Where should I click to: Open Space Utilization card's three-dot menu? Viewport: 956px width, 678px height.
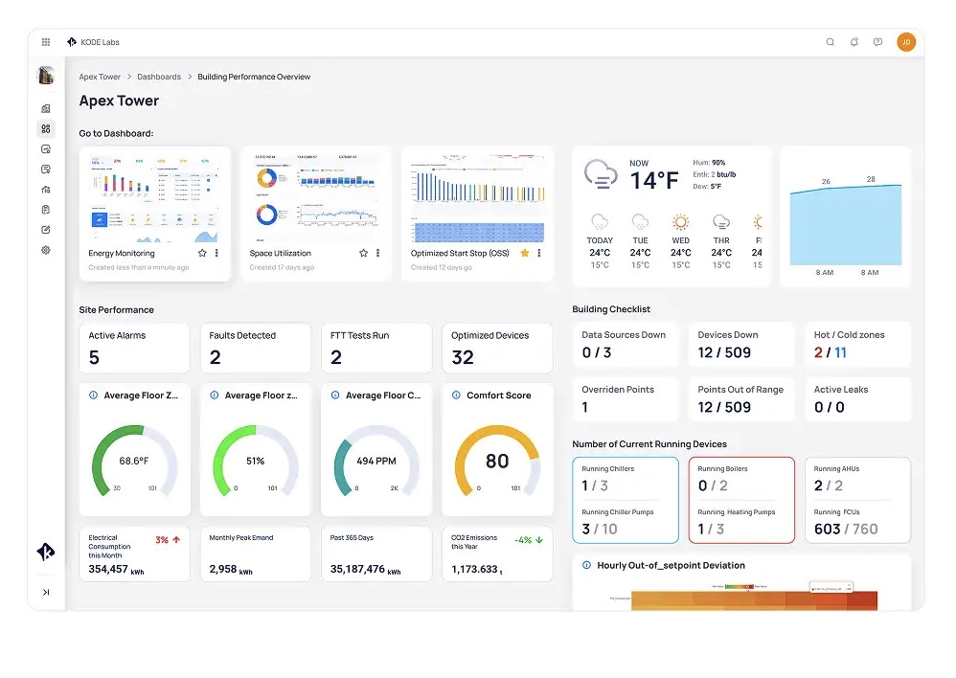(378, 253)
